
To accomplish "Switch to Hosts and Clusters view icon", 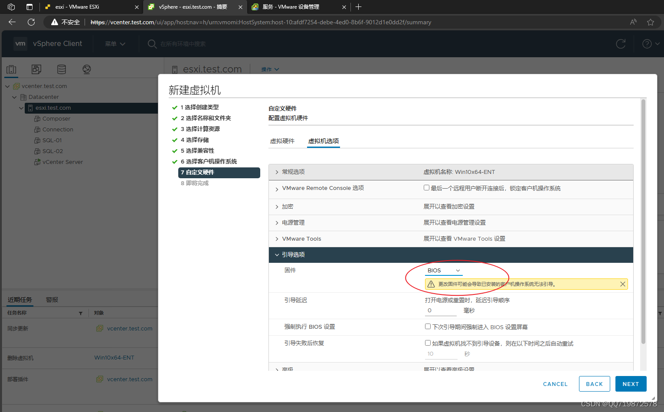I will tap(12, 69).
